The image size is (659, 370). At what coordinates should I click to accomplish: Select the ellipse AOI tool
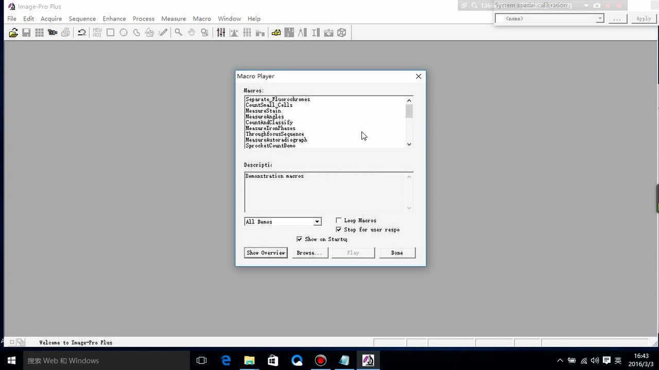click(x=124, y=33)
